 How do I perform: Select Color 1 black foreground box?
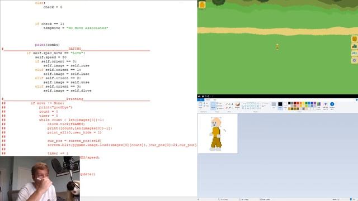(x=280, y=106)
